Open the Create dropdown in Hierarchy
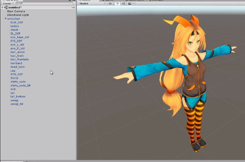 (x=8, y=4)
